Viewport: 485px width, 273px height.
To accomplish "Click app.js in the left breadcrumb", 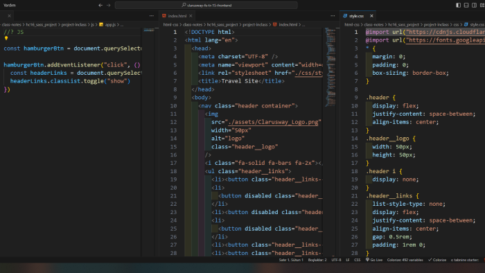I will [x=110, y=25].
